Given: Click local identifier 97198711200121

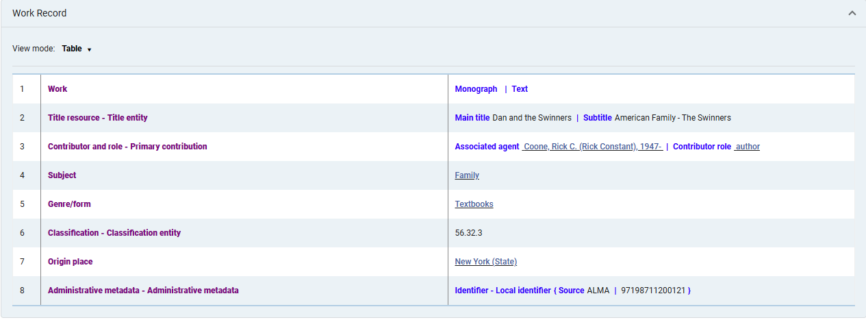Looking at the screenshot, I should point(654,291).
